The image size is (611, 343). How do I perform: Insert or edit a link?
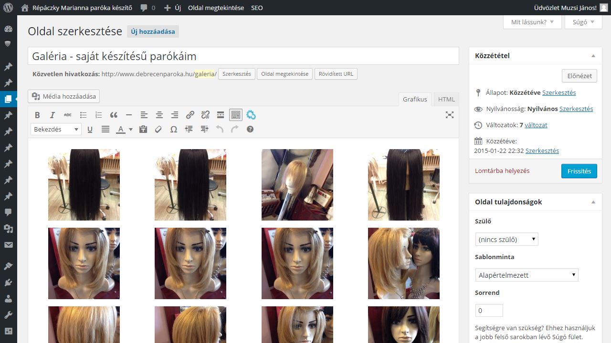190,115
